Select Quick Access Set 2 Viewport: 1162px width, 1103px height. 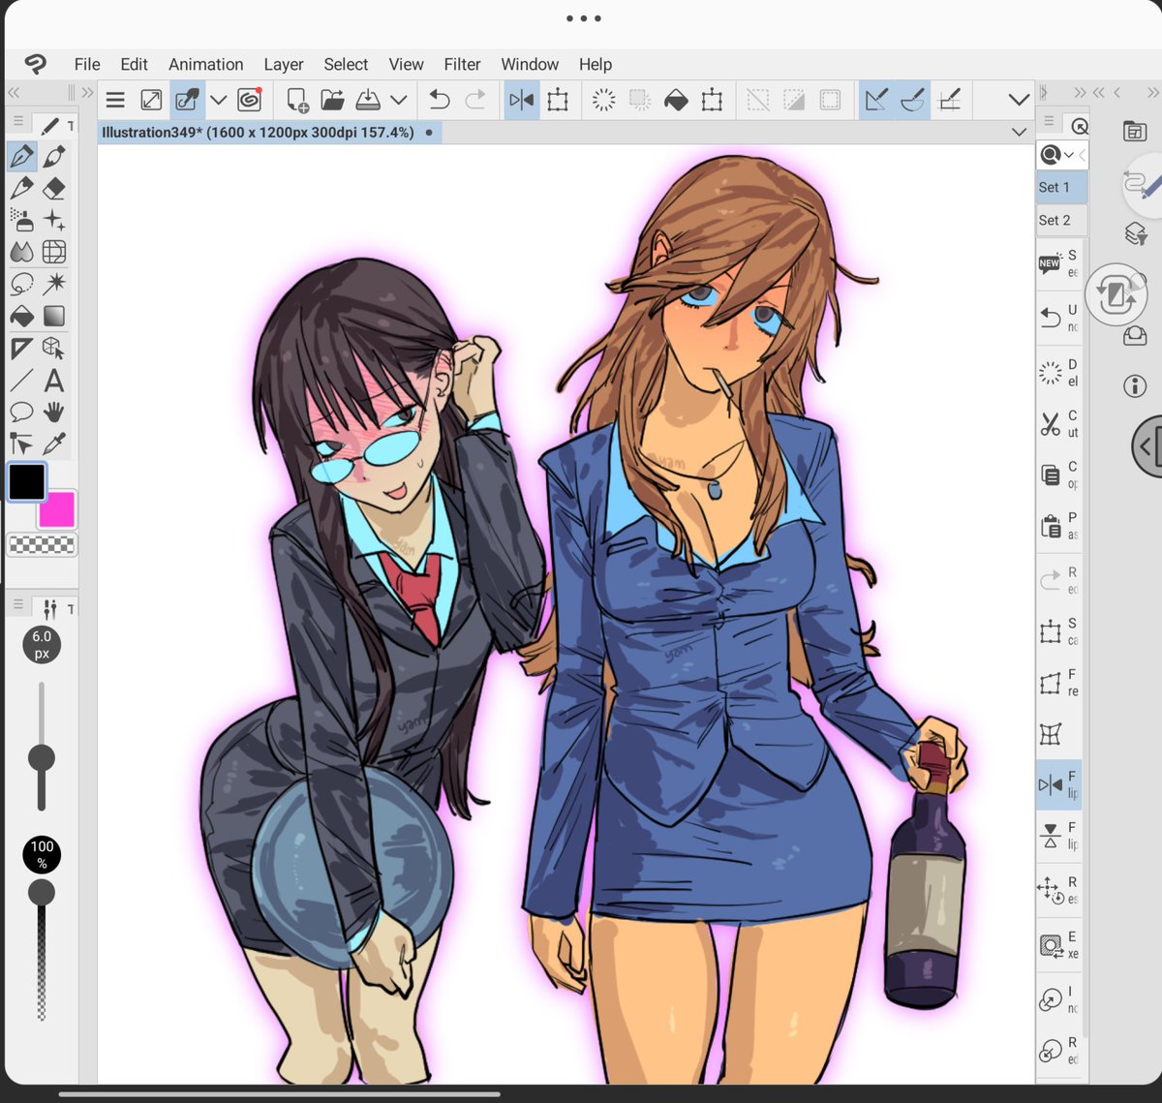coord(1061,220)
